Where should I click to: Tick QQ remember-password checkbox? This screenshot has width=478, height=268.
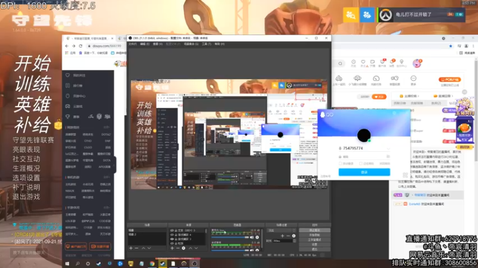pos(361,163)
